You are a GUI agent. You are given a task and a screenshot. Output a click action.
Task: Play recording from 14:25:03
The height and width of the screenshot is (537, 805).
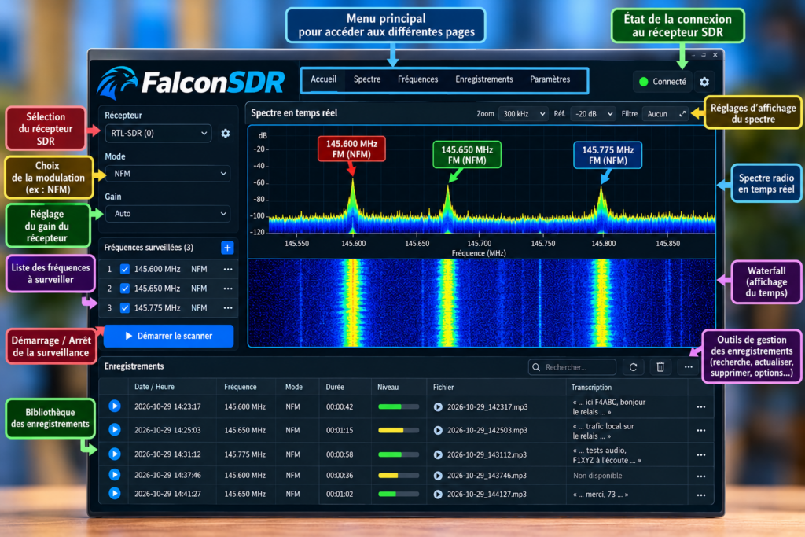[115, 430]
